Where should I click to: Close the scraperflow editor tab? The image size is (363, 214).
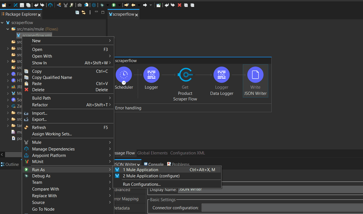point(137,15)
